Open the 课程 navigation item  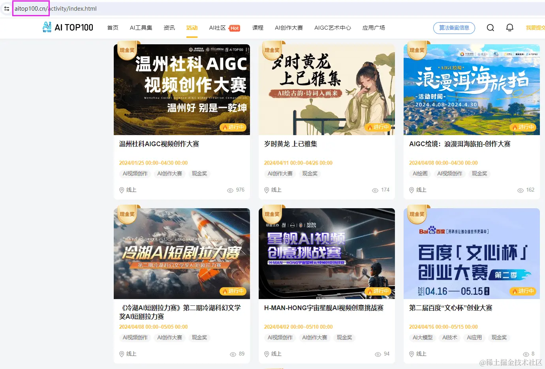pos(258,28)
